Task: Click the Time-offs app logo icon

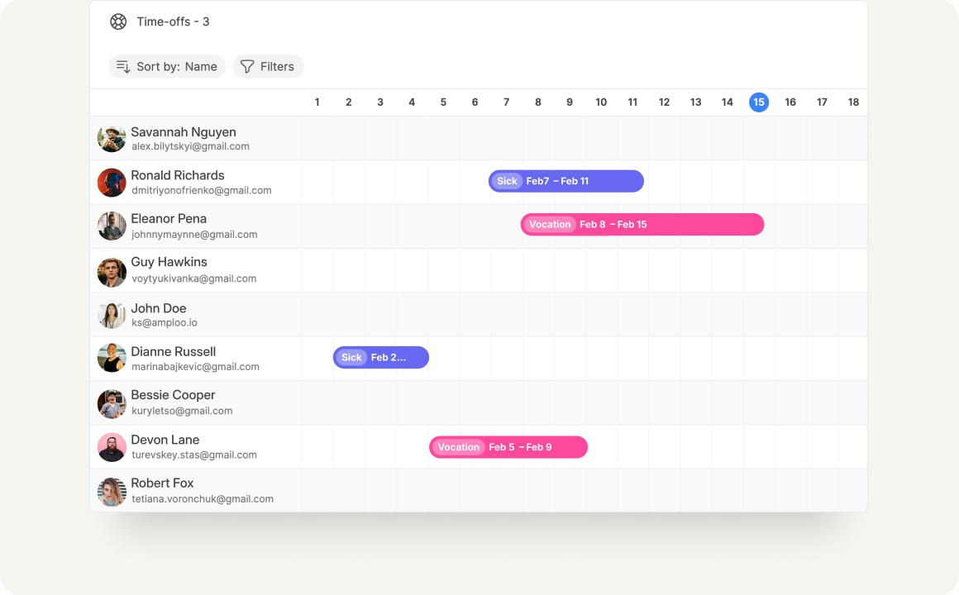Action: coord(118,21)
